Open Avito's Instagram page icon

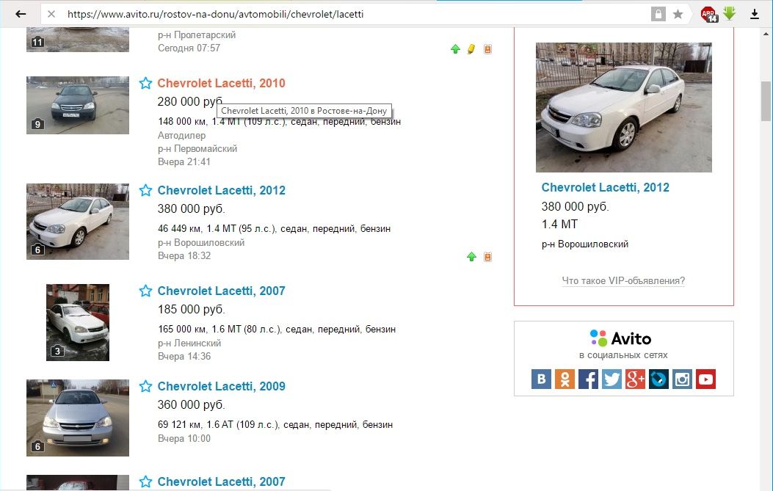coord(682,379)
